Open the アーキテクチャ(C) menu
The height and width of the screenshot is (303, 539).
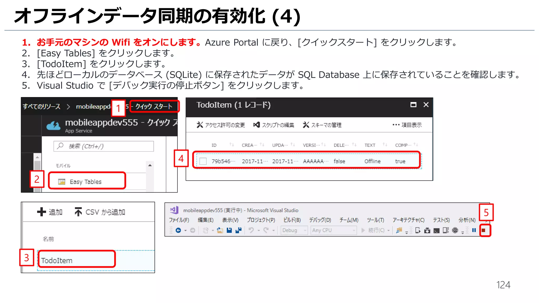408,220
